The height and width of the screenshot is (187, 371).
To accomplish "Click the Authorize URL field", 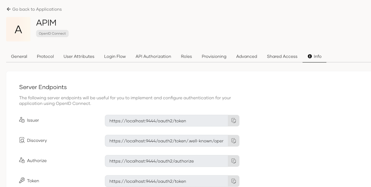I will point(166,161).
